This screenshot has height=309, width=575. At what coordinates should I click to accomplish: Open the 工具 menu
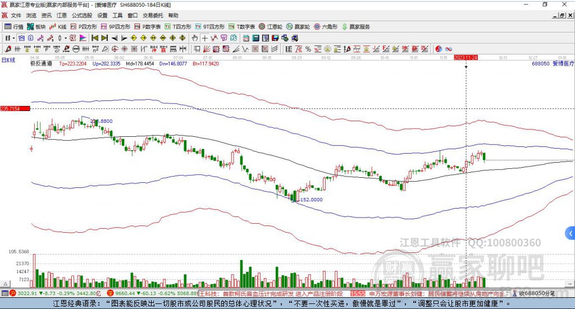(x=117, y=15)
